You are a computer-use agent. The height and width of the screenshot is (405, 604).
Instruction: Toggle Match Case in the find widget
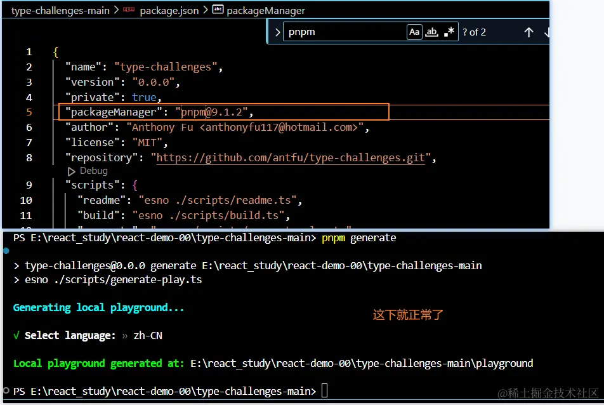(414, 32)
